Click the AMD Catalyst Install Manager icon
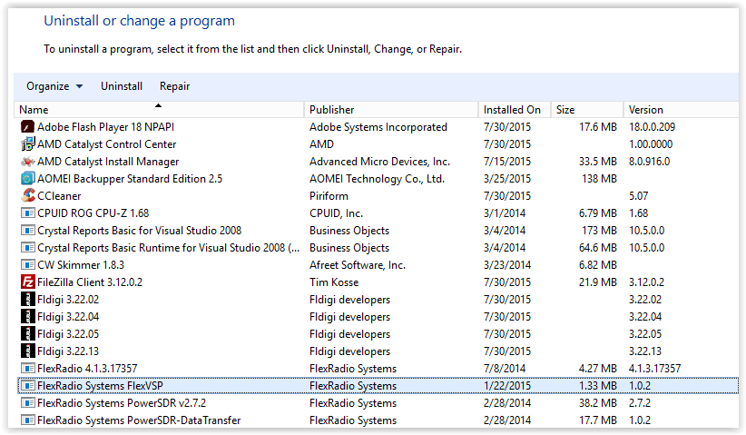746x435 pixels. pos(27,162)
